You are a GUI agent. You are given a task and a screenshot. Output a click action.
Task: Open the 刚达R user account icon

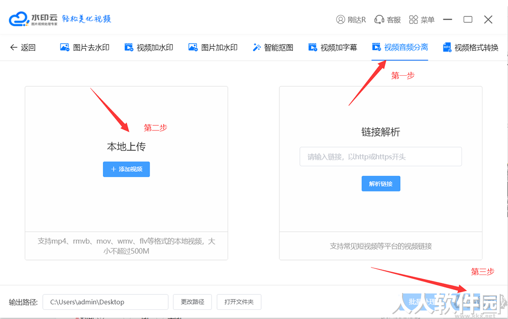(341, 20)
